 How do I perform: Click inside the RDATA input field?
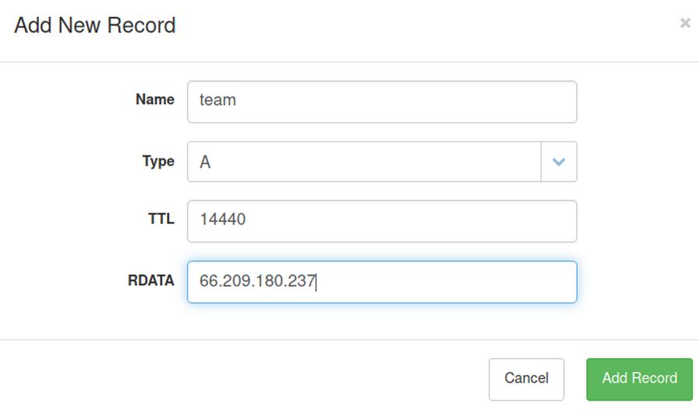pyautogui.click(x=381, y=281)
